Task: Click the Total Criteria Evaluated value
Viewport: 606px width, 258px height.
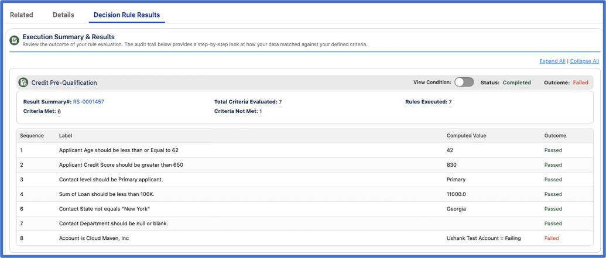Action: [x=280, y=102]
